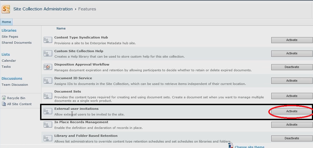Go to the Calendar list

coord(9,60)
